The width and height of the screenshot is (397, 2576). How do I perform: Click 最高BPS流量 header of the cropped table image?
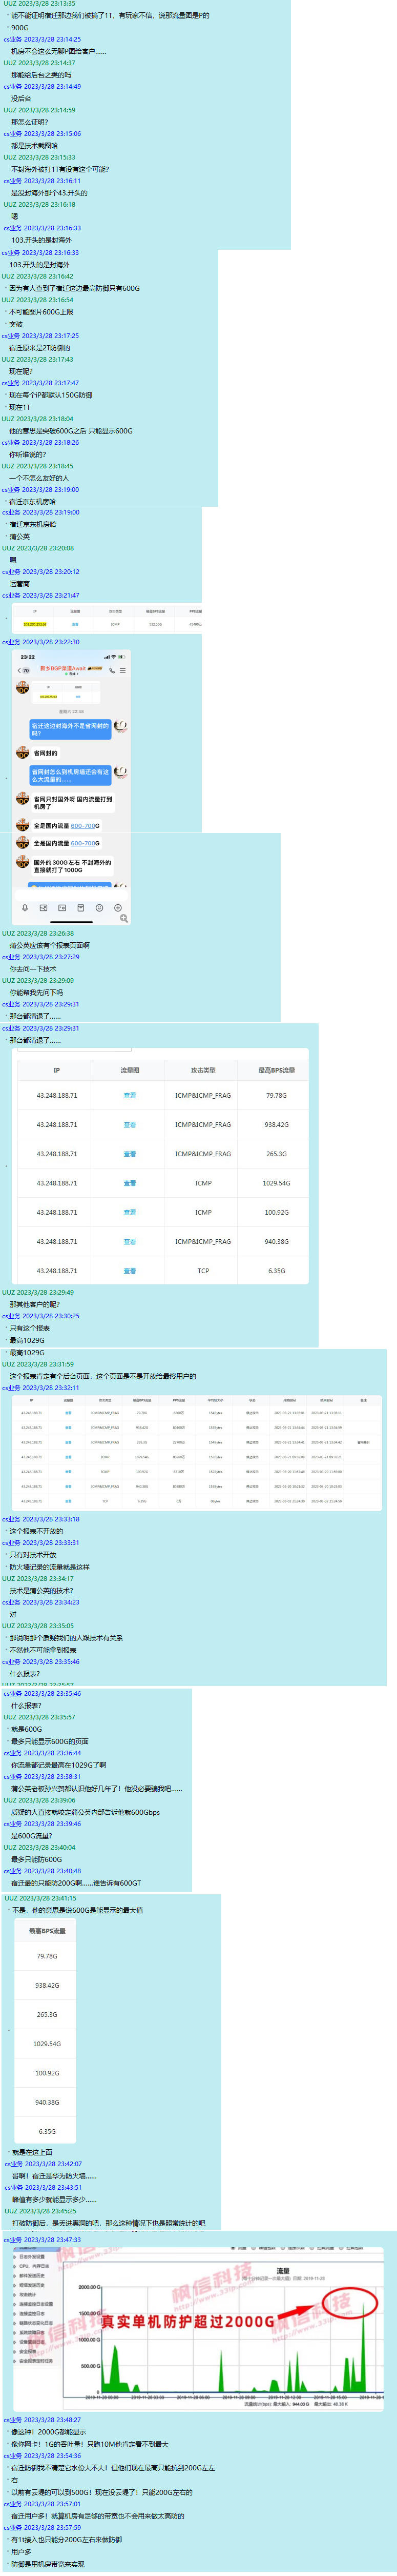click(47, 1931)
